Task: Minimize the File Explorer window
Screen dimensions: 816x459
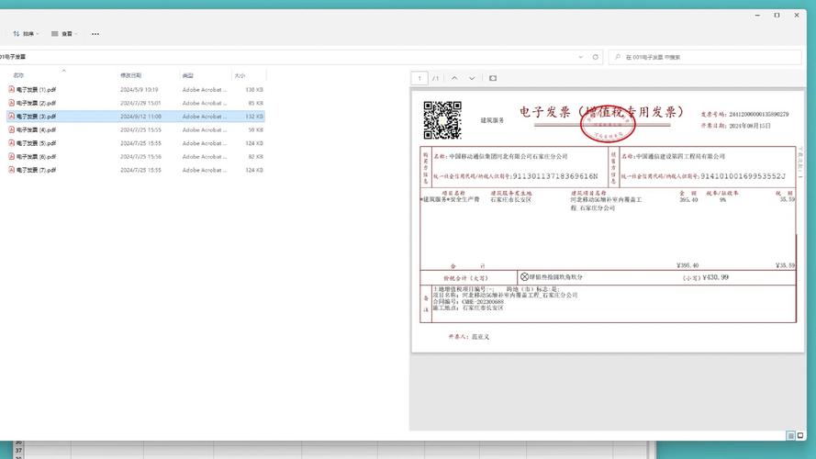Action: (x=758, y=15)
